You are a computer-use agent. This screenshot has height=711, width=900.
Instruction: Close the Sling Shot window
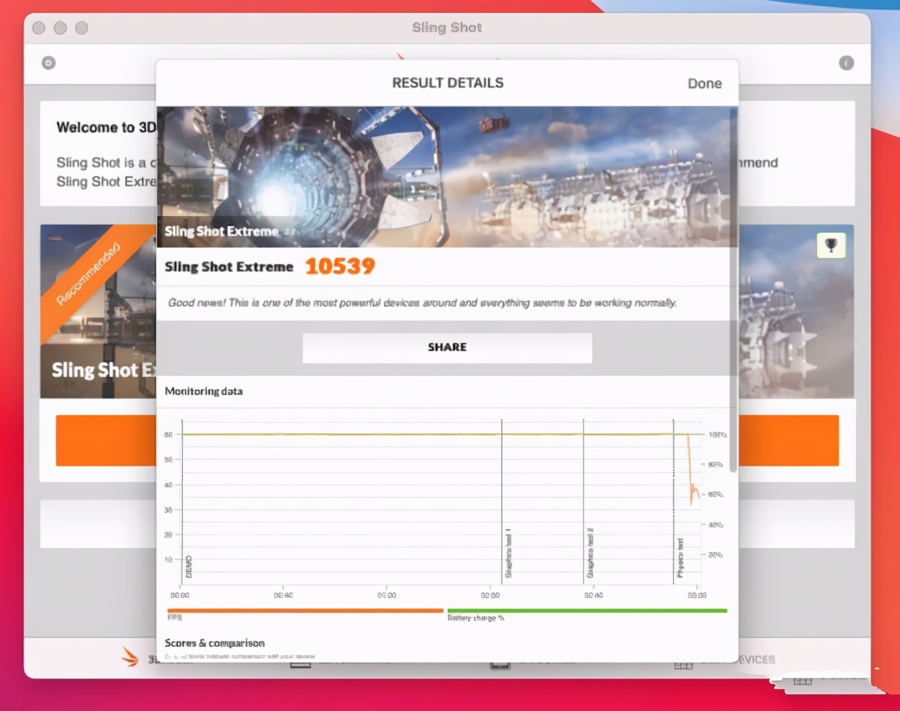point(39,28)
